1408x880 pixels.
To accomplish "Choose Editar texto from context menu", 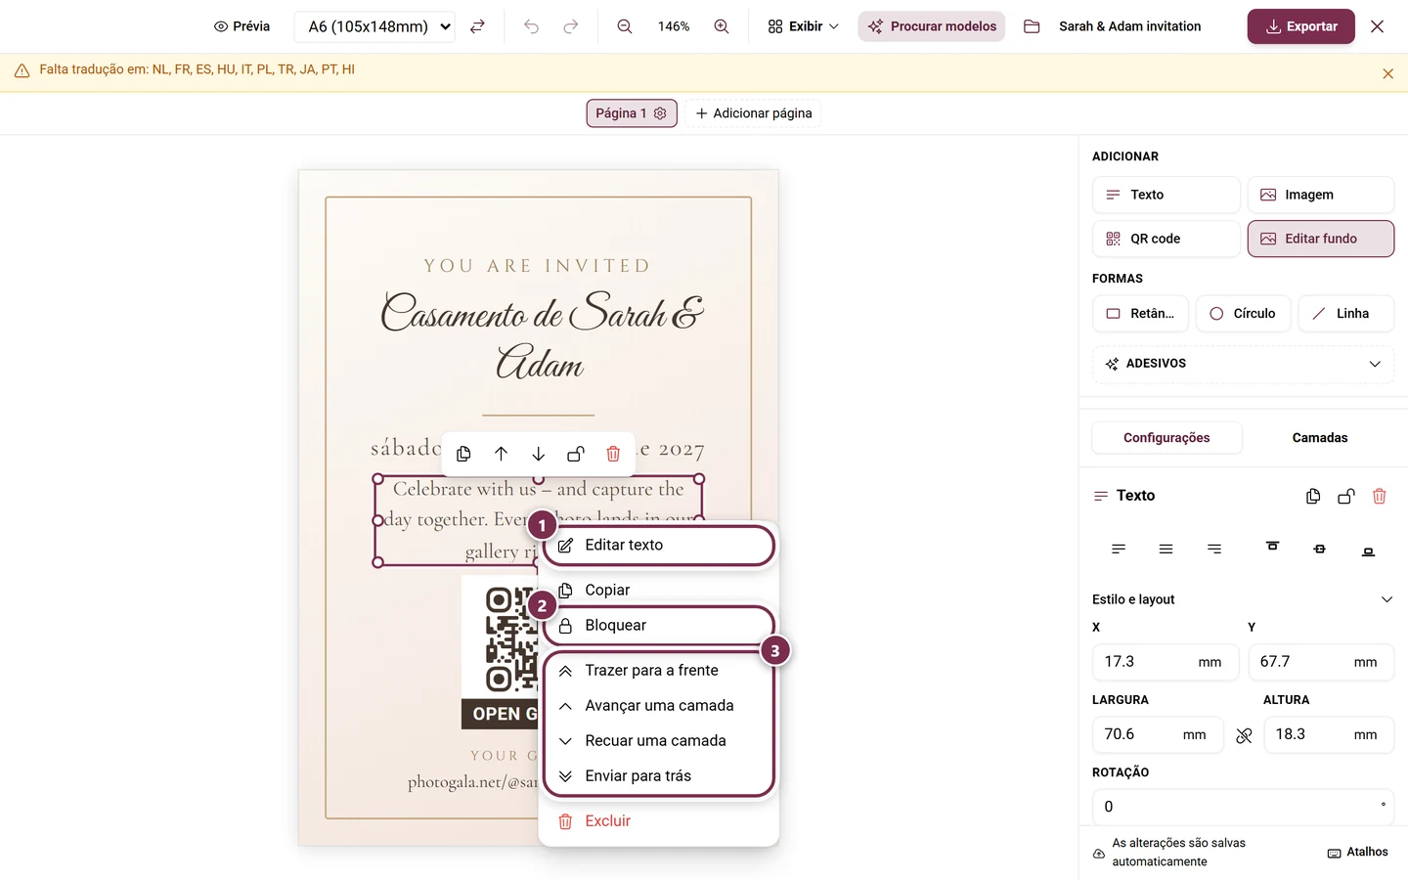I will [x=659, y=546].
